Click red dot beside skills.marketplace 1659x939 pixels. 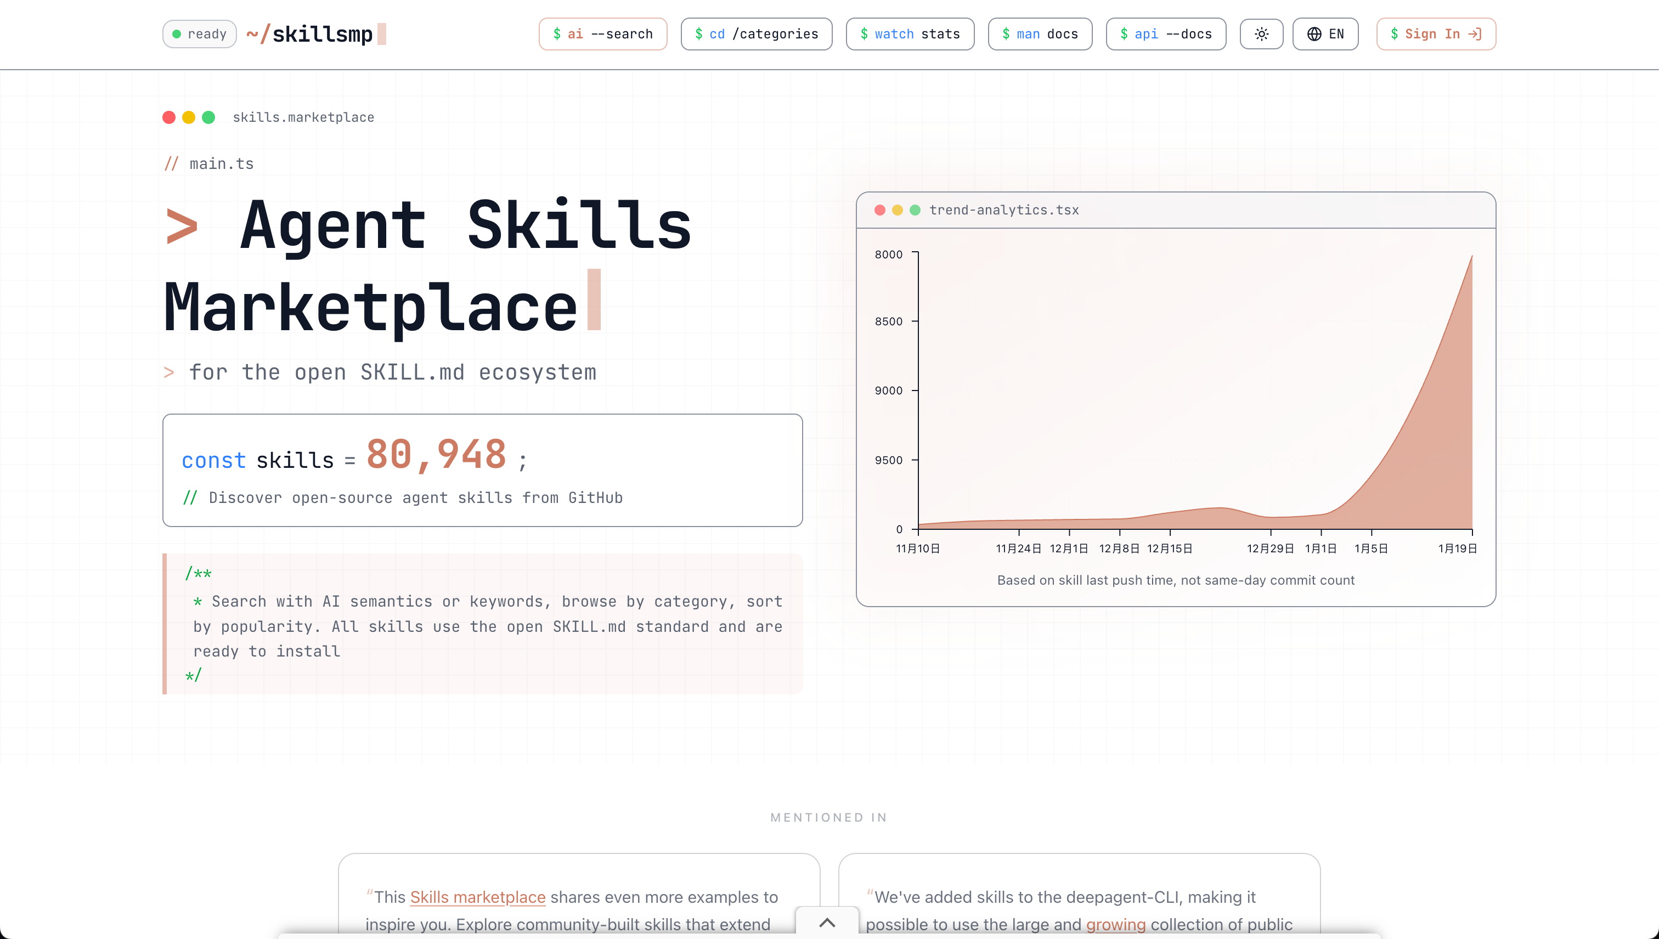[x=169, y=117]
